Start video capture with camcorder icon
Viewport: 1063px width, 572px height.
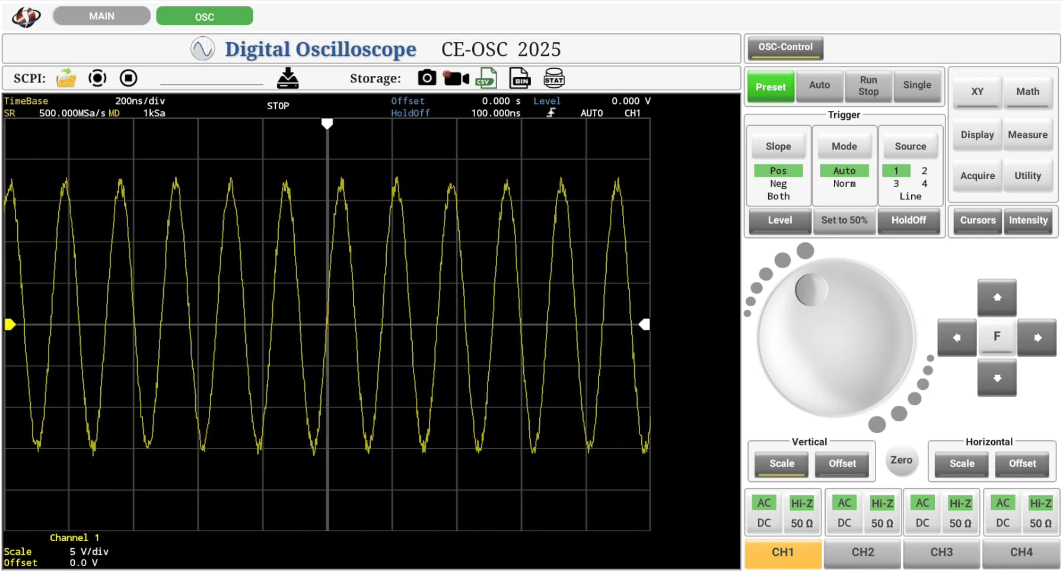point(456,78)
